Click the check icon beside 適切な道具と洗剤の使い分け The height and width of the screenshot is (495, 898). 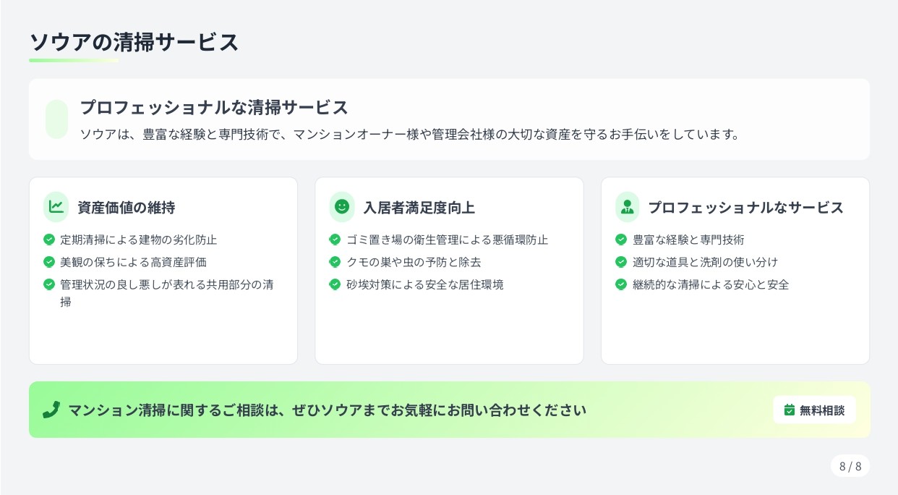tap(621, 262)
